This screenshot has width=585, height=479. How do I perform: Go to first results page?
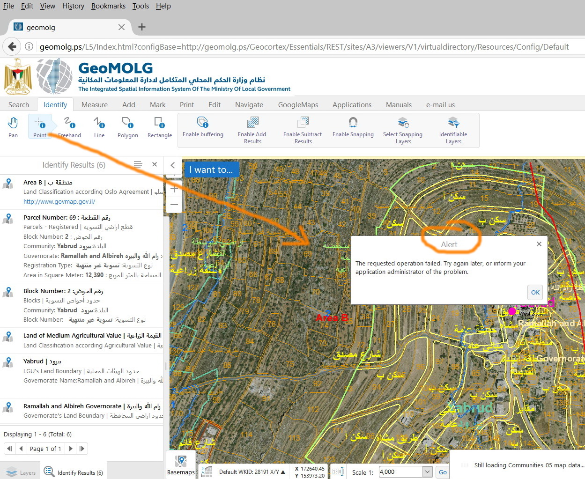point(9,449)
